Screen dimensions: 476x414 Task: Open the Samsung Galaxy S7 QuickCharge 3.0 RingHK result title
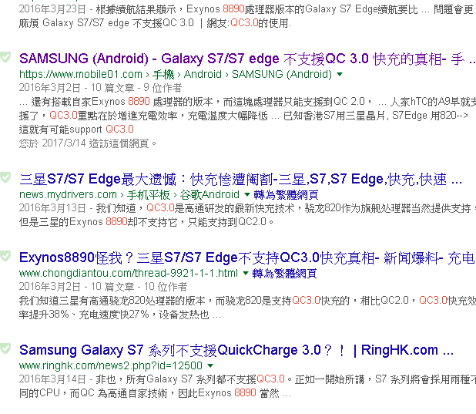pos(236,350)
